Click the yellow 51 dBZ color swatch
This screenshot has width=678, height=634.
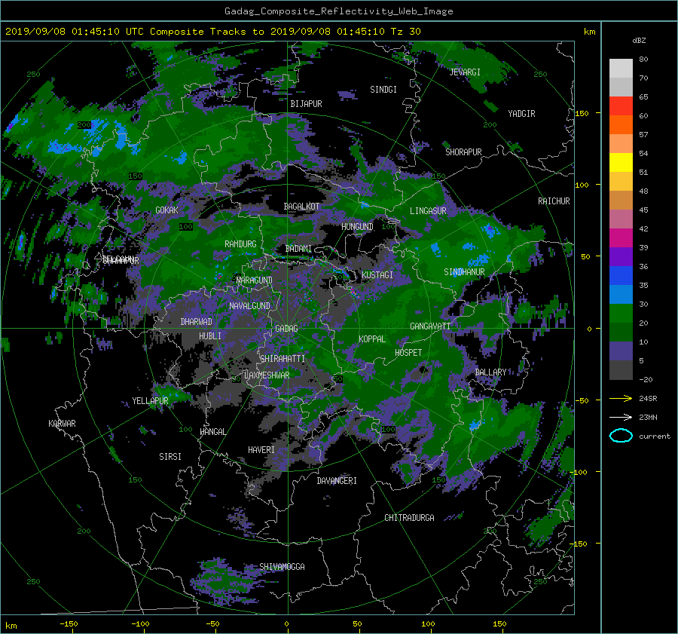point(621,163)
